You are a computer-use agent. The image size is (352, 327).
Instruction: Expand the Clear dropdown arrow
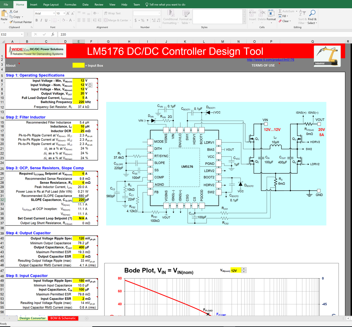pos(290,21)
